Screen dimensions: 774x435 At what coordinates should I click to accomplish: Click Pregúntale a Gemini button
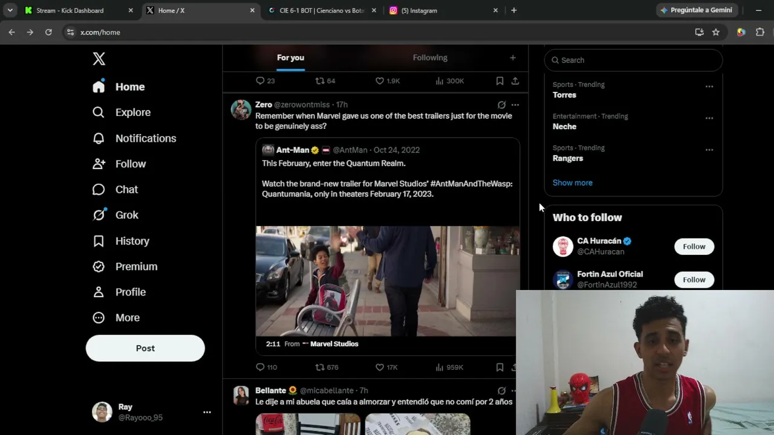(697, 10)
